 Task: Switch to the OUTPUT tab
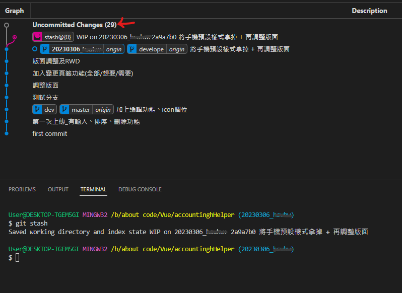click(58, 189)
